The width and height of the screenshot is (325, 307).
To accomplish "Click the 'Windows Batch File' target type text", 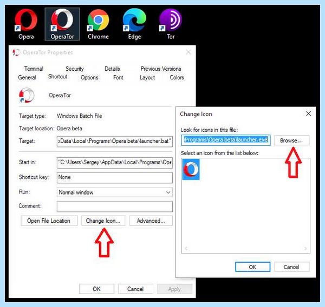I will pos(80,116).
